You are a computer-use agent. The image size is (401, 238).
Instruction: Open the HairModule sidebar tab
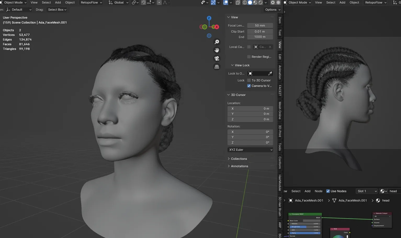pyautogui.click(x=280, y=183)
